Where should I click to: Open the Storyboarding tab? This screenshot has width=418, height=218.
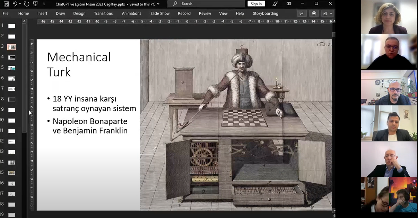pyautogui.click(x=265, y=13)
